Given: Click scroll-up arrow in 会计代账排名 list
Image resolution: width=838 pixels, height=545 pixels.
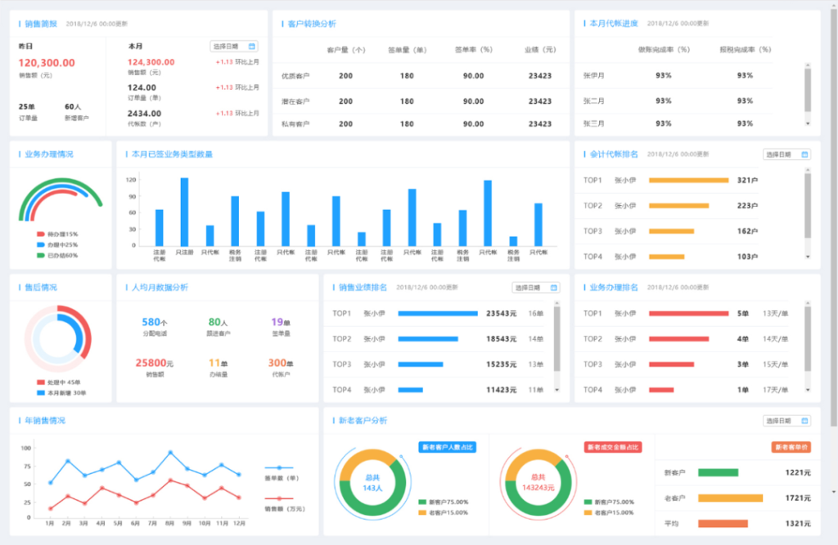Looking at the screenshot, I should [x=808, y=169].
